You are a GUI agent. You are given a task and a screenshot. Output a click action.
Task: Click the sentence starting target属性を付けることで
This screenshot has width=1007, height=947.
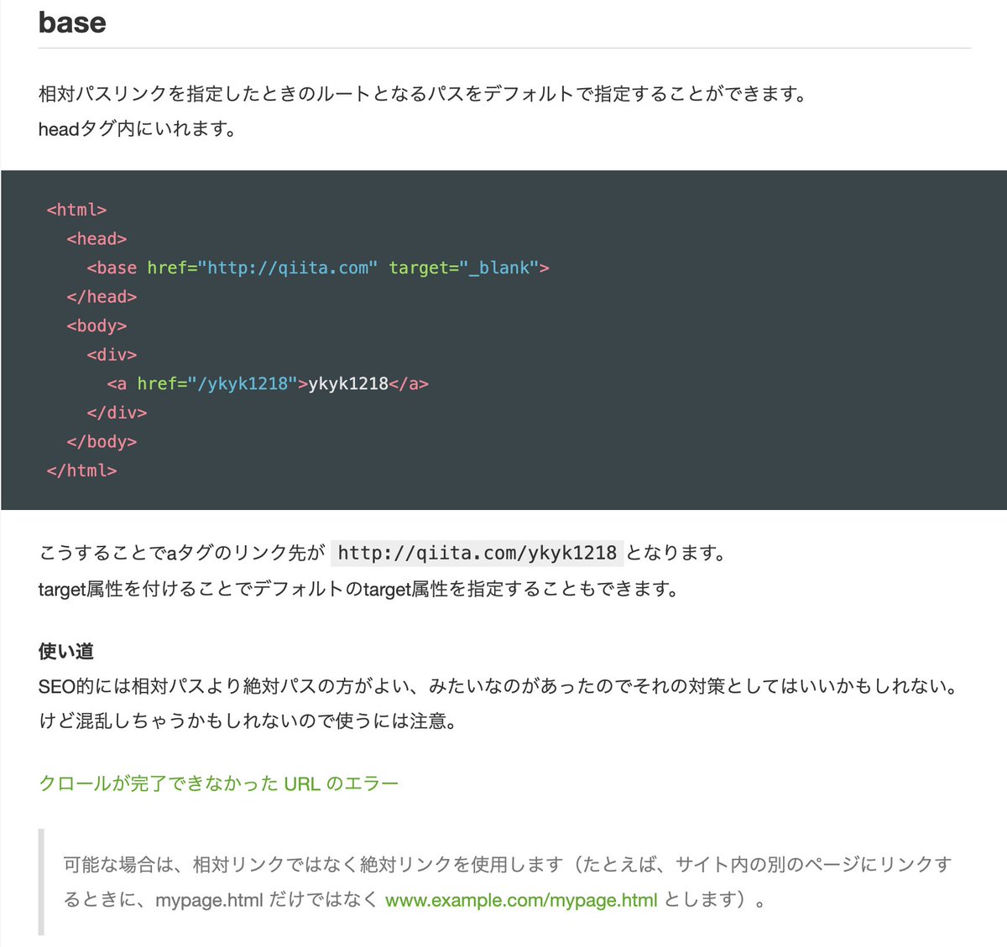[359, 589]
